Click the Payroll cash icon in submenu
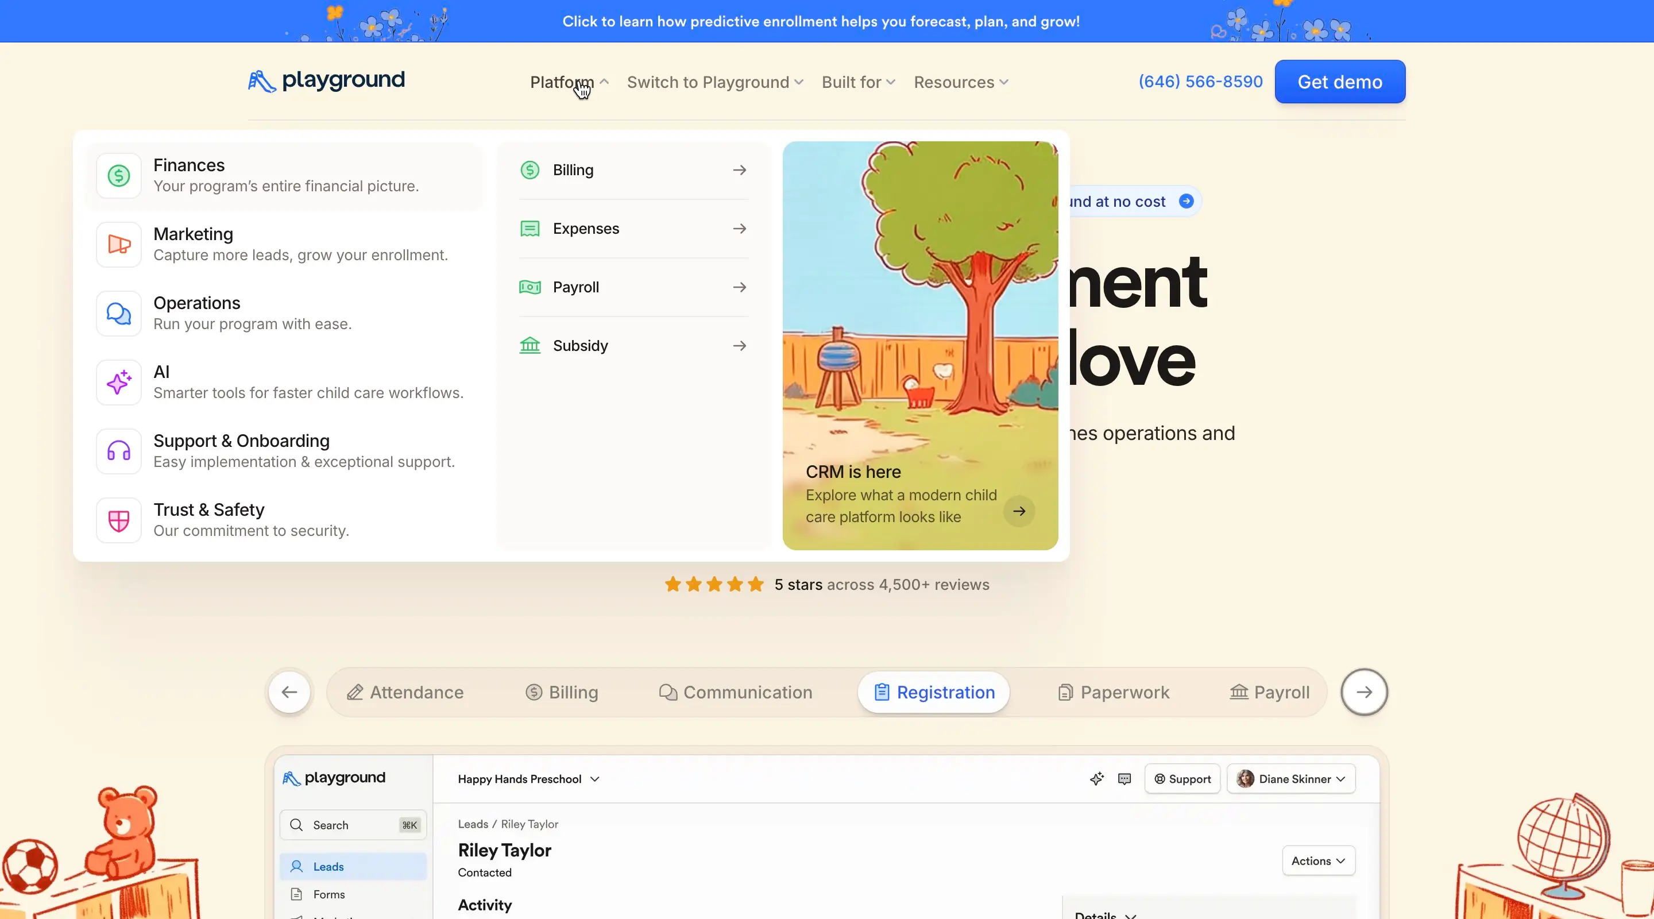 point(530,287)
